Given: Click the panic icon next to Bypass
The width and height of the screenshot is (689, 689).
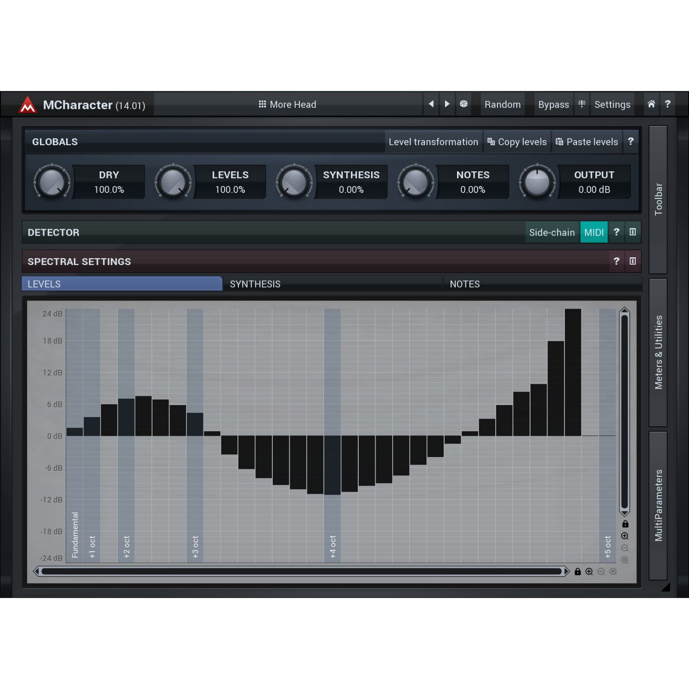Looking at the screenshot, I should click(582, 104).
